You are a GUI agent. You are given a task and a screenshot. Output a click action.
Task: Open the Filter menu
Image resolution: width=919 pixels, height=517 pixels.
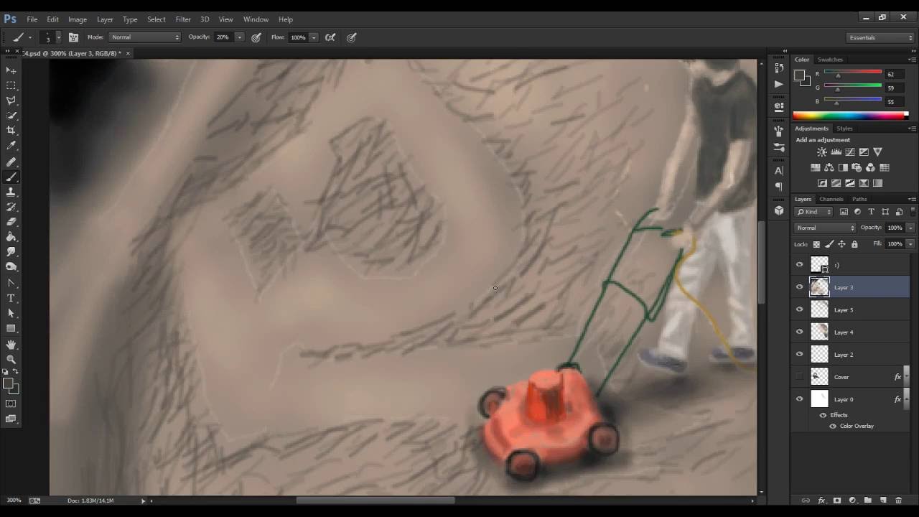[183, 19]
